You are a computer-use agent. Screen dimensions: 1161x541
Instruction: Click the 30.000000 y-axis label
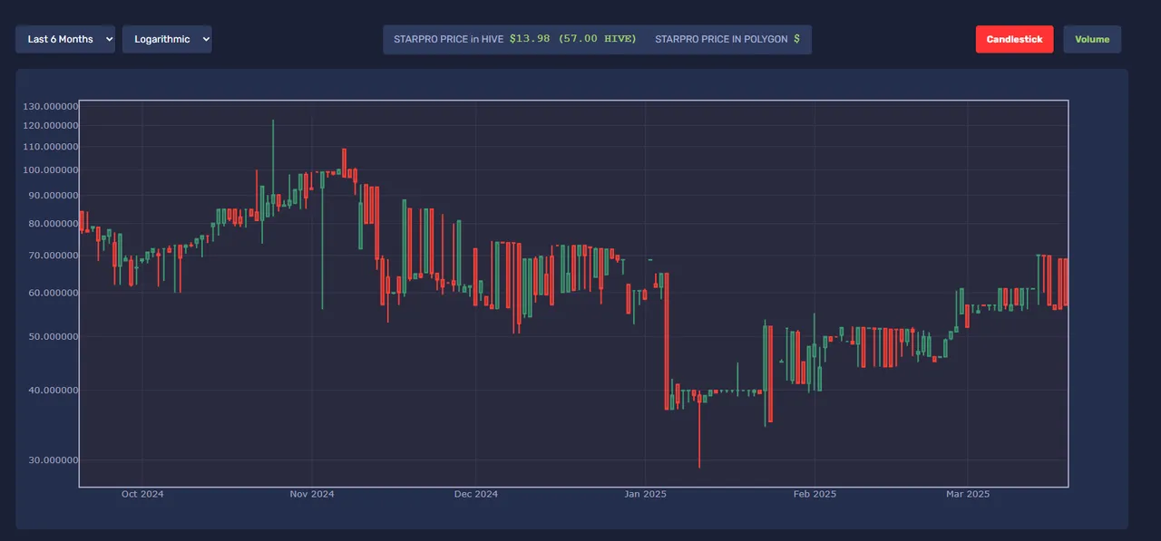coord(54,459)
